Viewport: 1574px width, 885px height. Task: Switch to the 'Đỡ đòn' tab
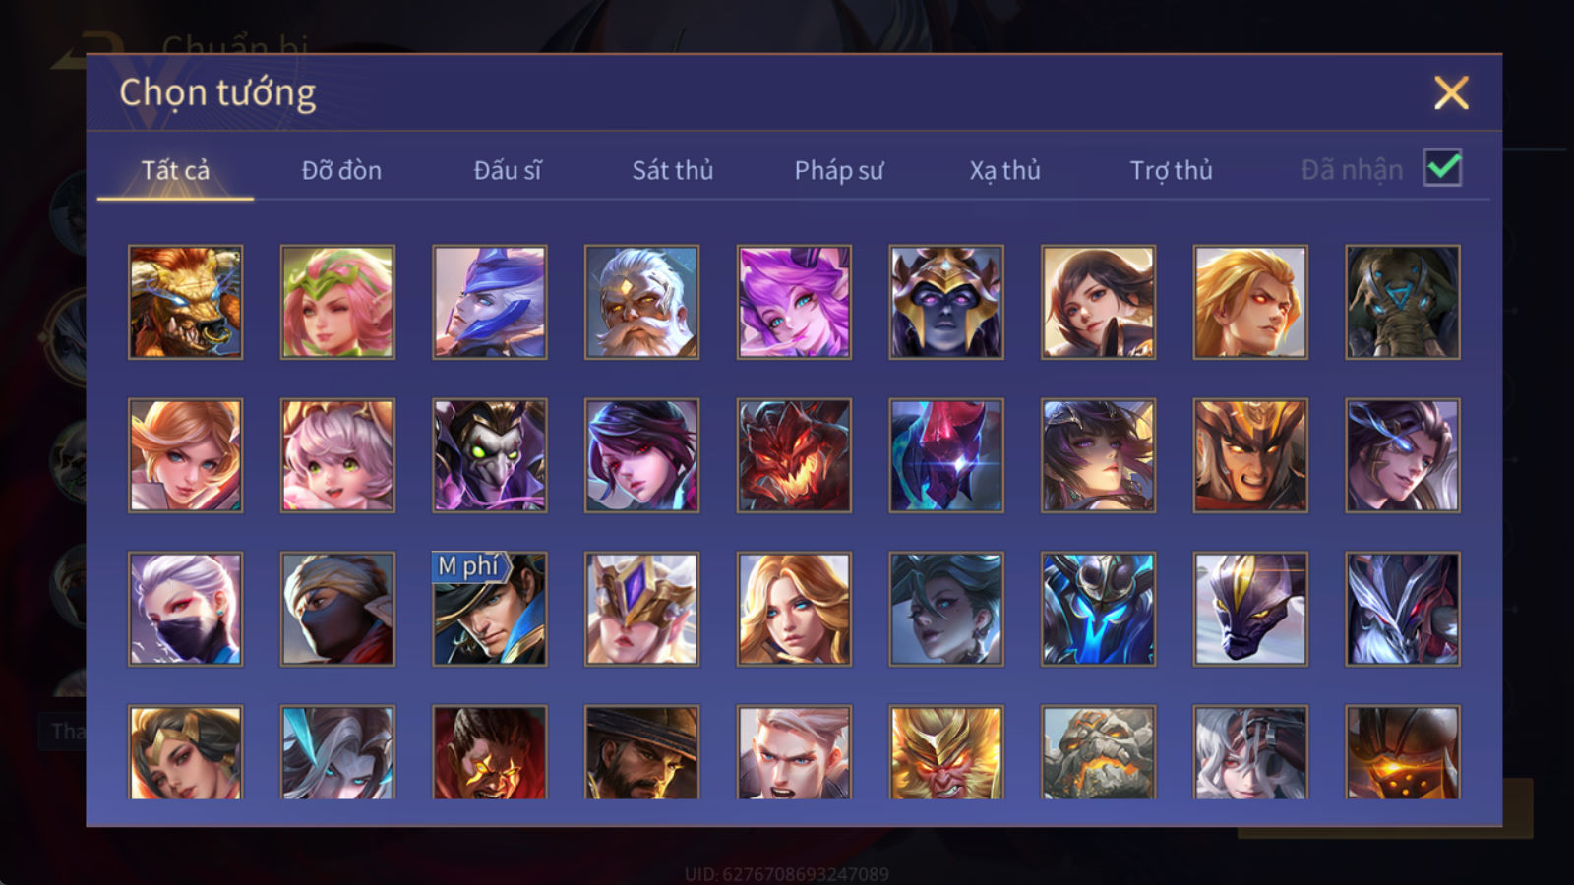click(341, 170)
